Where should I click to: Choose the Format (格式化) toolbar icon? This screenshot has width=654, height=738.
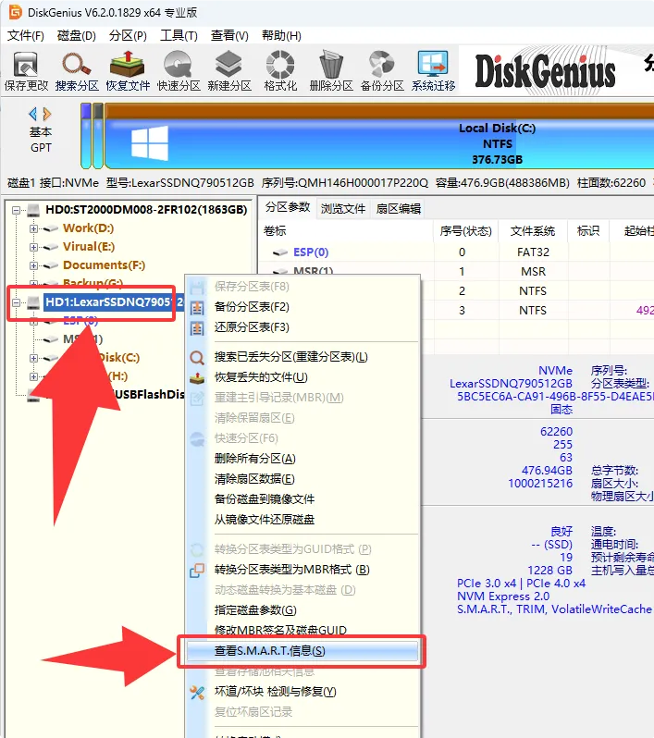pyautogui.click(x=280, y=71)
